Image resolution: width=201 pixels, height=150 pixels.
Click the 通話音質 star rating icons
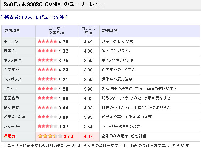47,107
